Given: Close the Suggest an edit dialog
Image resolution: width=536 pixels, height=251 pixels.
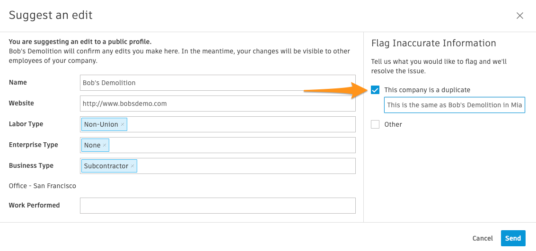Looking at the screenshot, I should [x=520, y=16].
